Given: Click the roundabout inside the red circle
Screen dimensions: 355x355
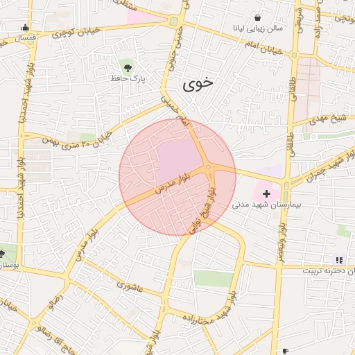Looking at the screenshot, I should pos(209,167).
